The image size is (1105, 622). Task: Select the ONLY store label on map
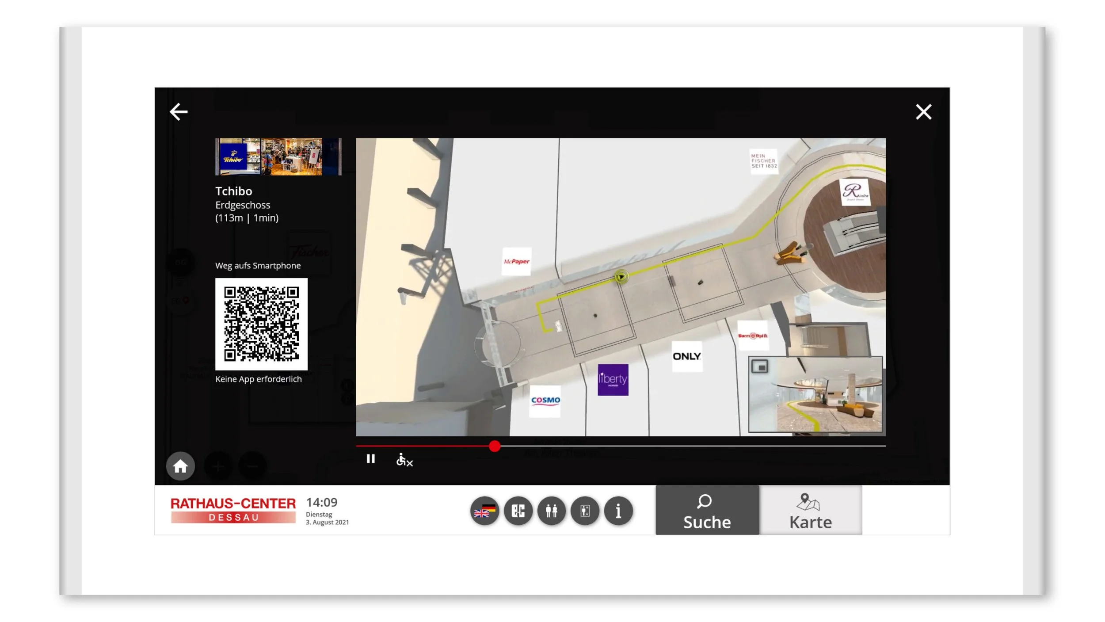[686, 356]
